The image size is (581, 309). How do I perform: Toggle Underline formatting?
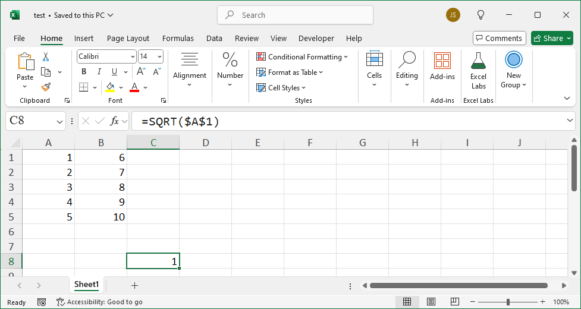point(115,72)
